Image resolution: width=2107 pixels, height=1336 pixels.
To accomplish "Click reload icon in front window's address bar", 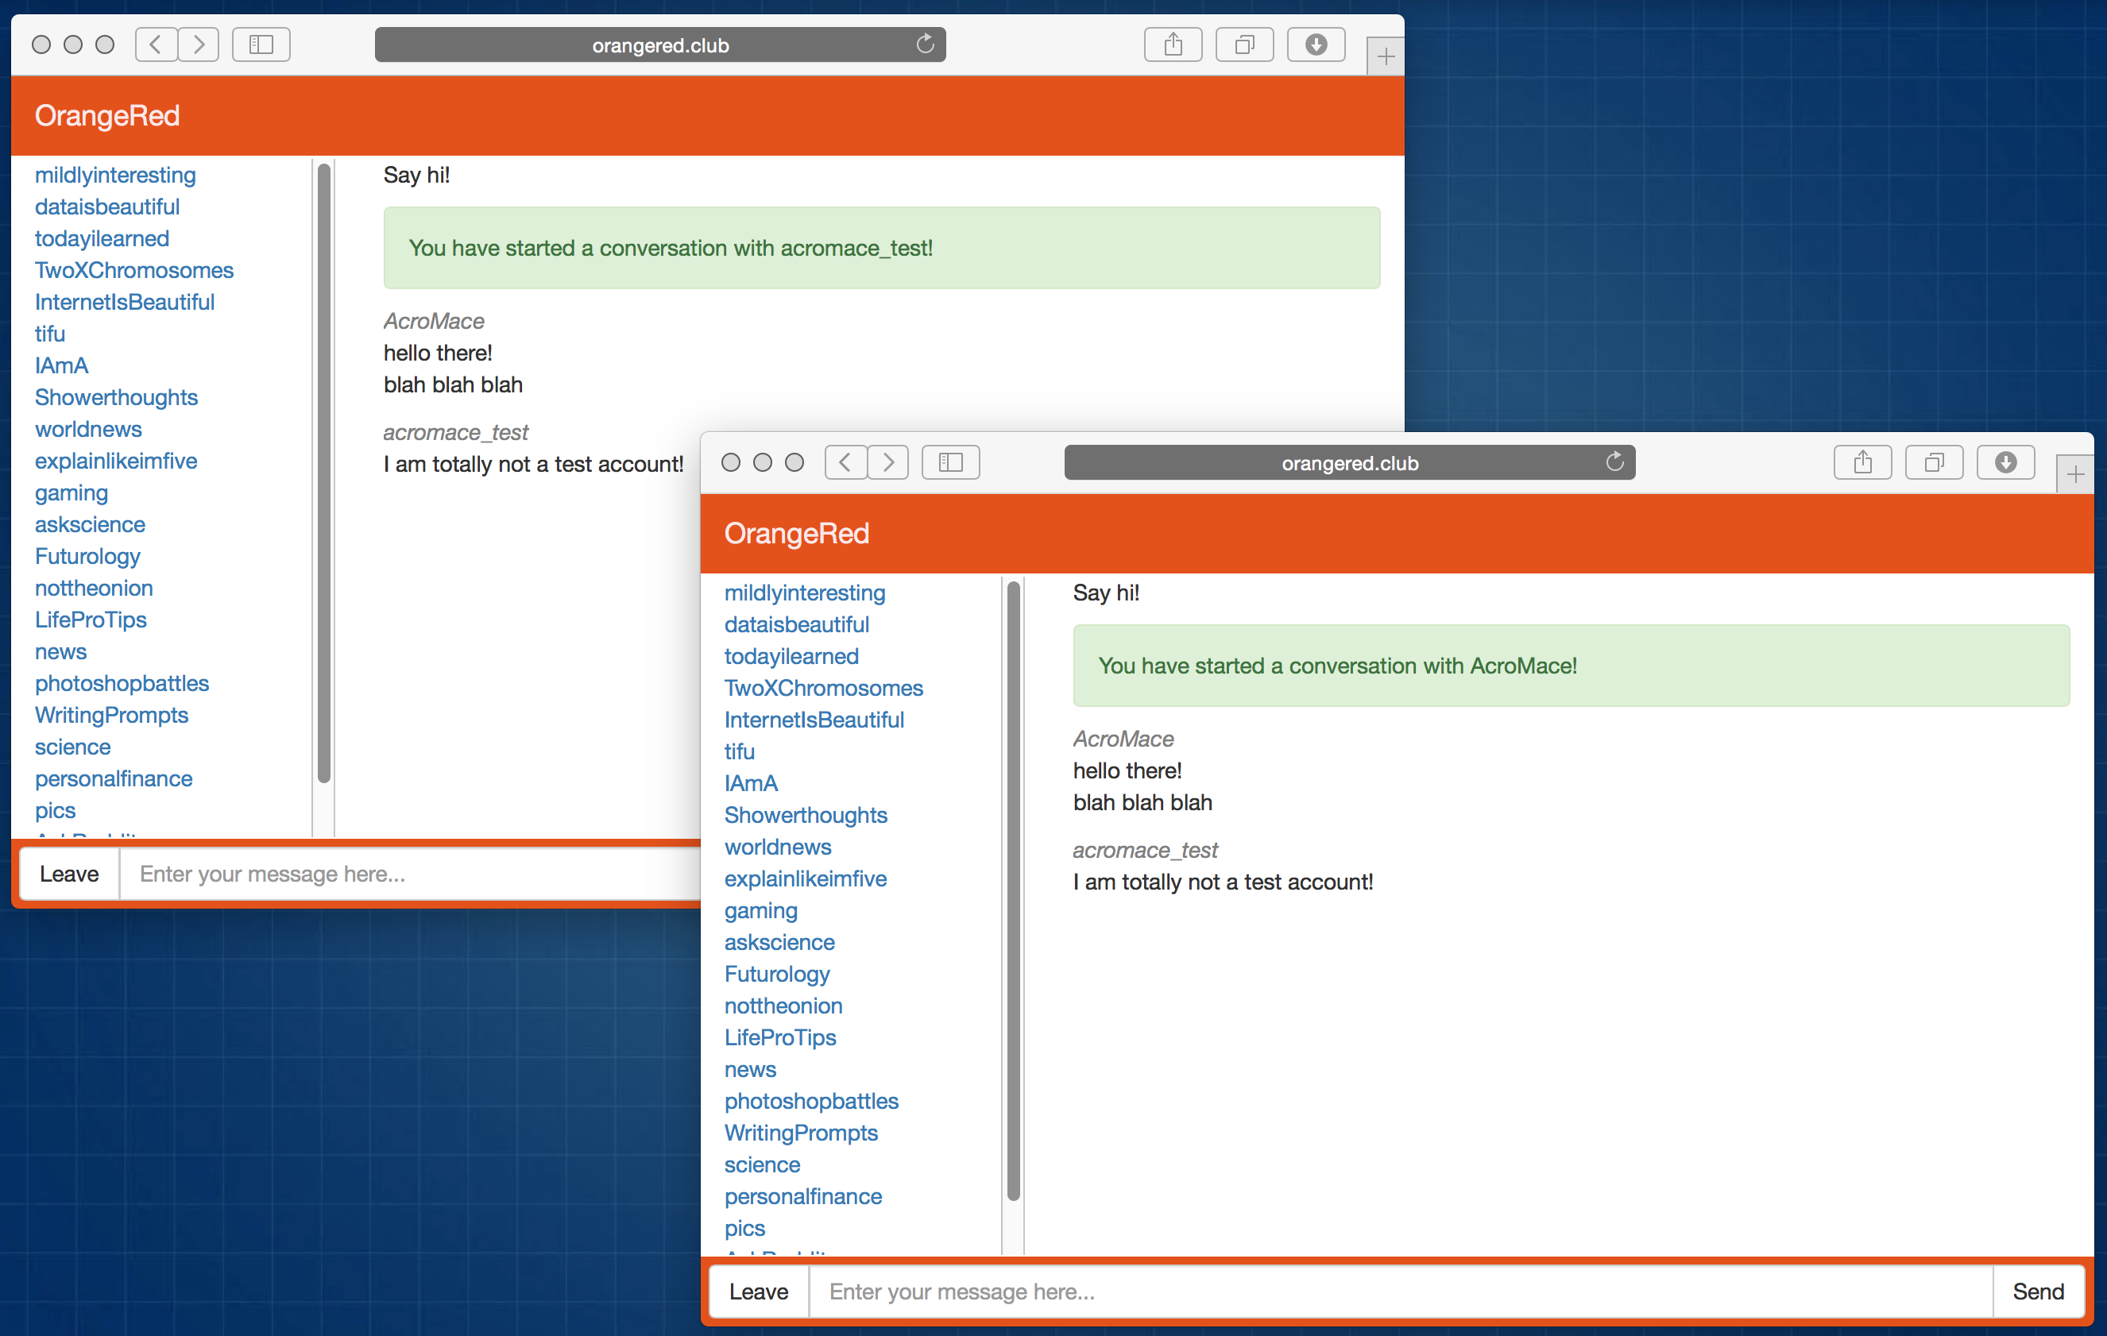I will 1614,462.
